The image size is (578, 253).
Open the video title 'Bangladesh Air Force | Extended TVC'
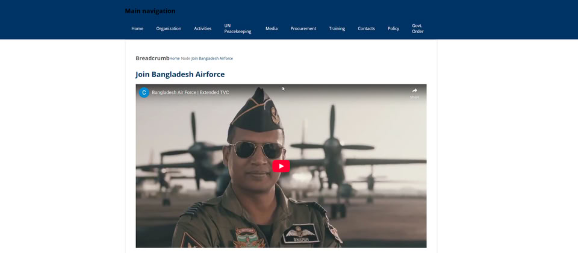click(190, 93)
